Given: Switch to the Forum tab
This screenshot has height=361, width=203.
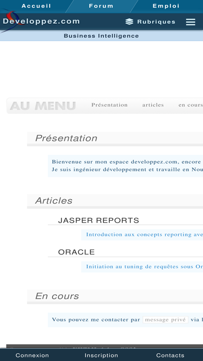Looking at the screenshot, I should (101, 6).
